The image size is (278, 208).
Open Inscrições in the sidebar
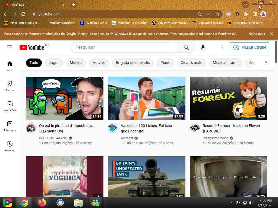click(x=10, y=106)
